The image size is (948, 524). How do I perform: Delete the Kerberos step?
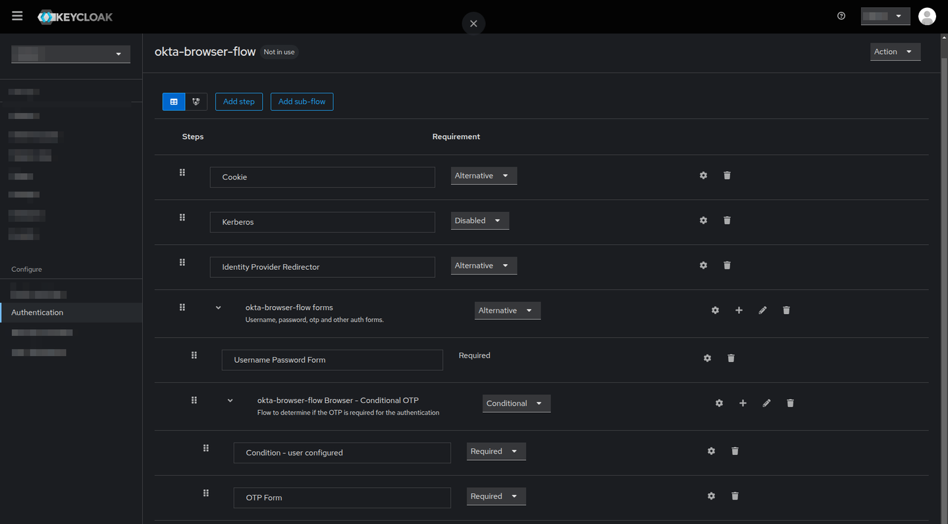(x=727, y=220)
